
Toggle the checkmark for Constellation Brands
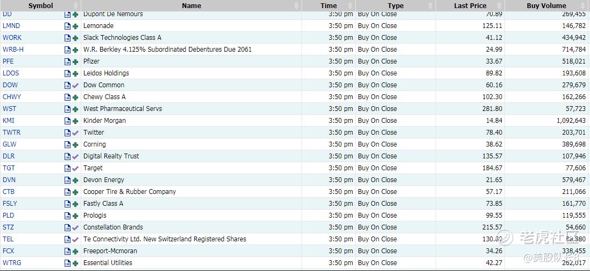tap(75, 228)
